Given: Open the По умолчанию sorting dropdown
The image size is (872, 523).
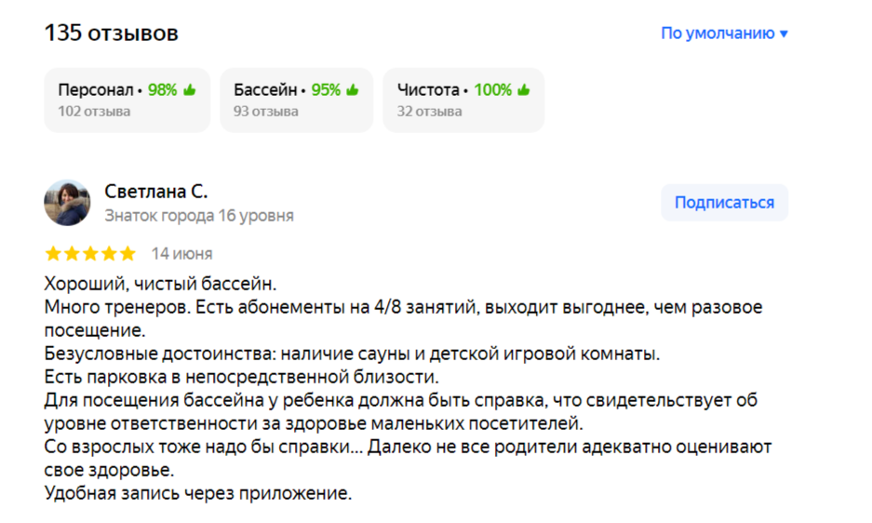Looking at the screenshot, I should [x=724, y=34].
